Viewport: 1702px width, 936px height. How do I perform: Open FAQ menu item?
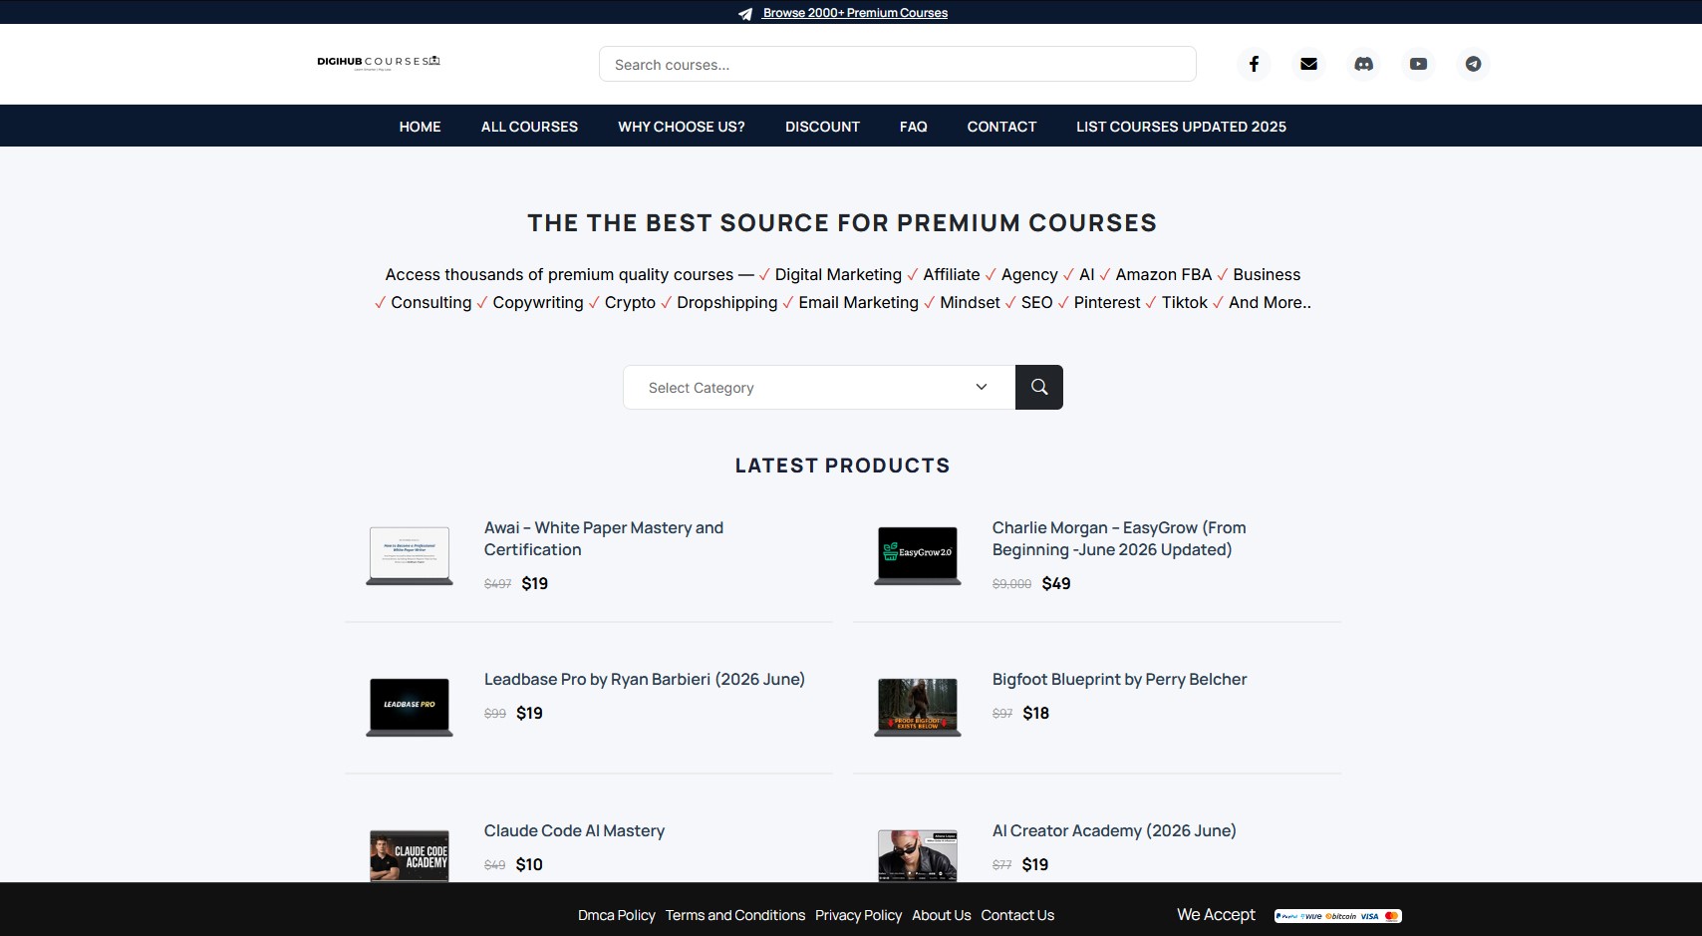tap(914, 127)
